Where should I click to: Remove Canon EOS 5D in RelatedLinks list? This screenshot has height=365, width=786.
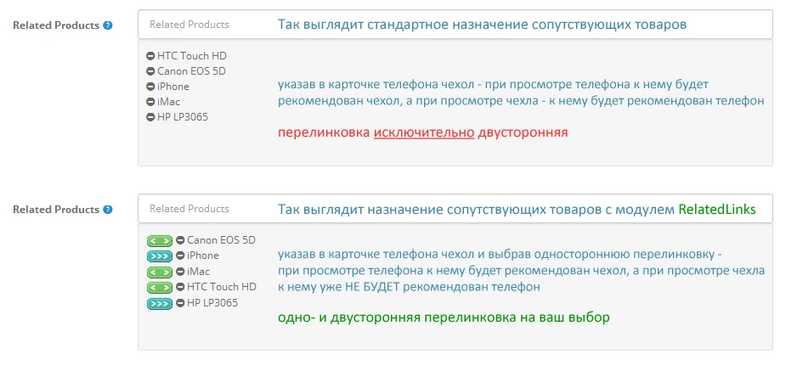180,241
